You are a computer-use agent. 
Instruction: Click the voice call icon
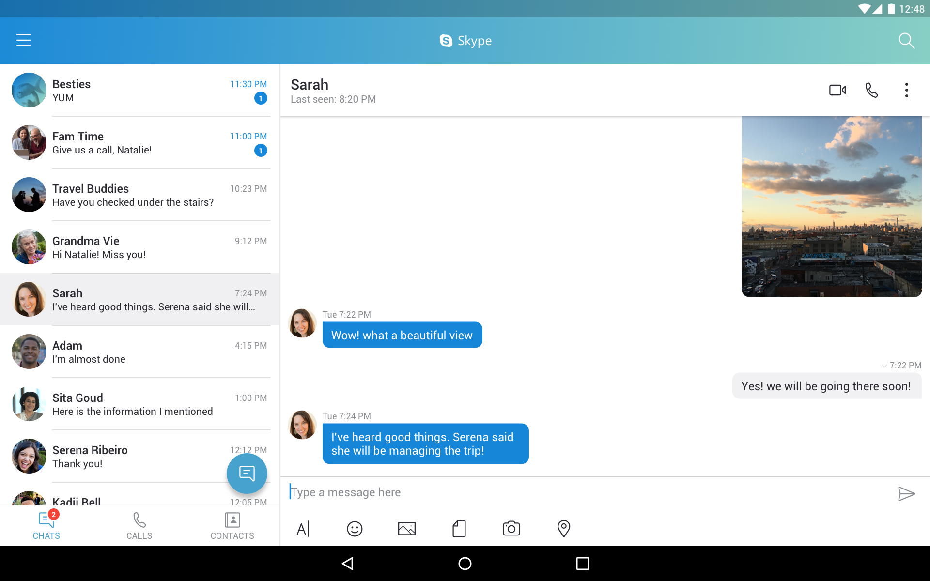(872, 91)
